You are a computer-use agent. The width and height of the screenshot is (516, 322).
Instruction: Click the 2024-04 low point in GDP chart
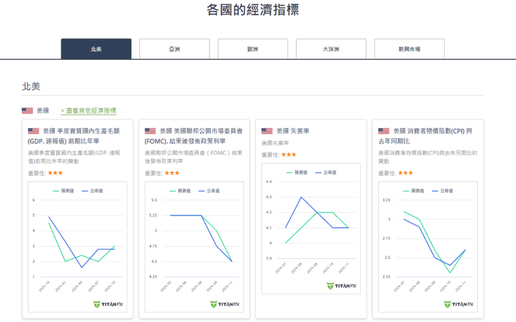click(82, 267)
